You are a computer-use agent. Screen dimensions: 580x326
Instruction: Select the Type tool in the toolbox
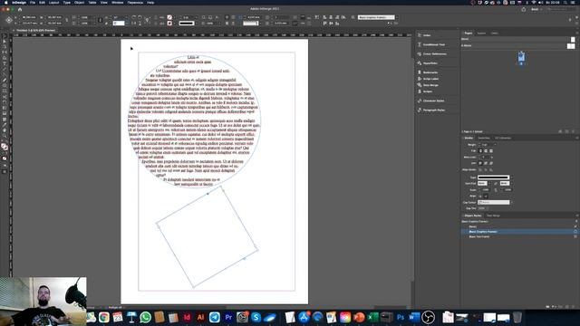click(x=5, y=63)
